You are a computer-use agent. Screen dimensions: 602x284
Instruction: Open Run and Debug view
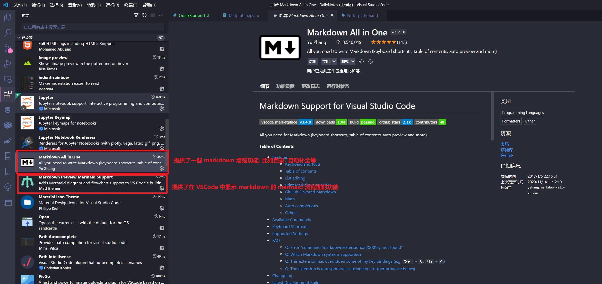(x=8, y=64)
